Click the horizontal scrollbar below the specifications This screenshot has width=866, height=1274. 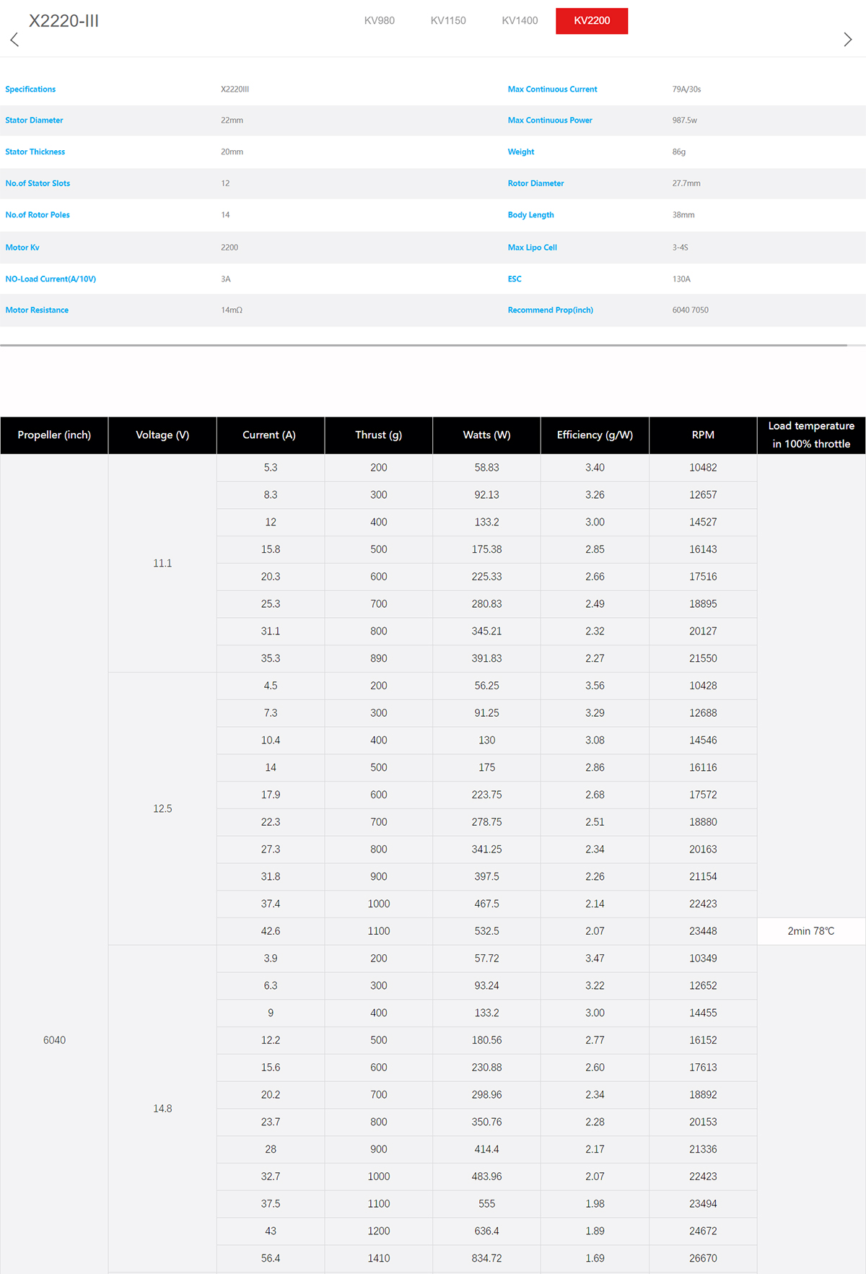click(424, 346)
